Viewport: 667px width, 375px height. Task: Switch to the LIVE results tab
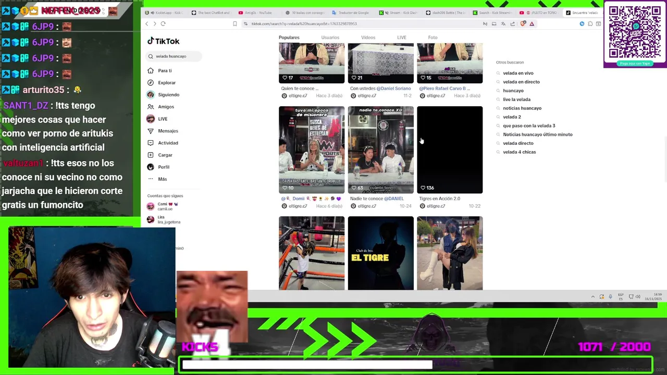pos(401,37)
